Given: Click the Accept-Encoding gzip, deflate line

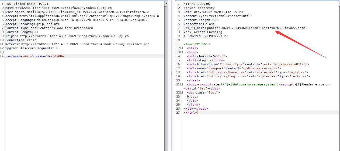Looking at the screenshot, I should 32,24.
